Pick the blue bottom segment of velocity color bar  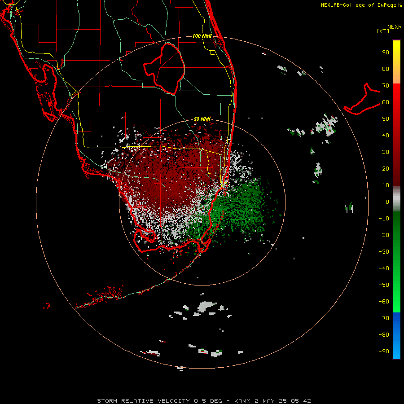point(396,336)
